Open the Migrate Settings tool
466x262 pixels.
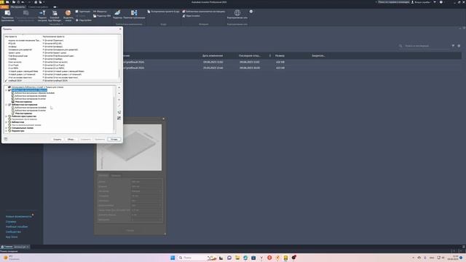point(42,15)
